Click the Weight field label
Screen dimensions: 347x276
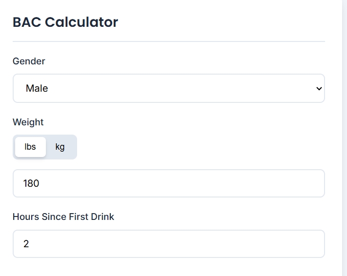(28, 122)
